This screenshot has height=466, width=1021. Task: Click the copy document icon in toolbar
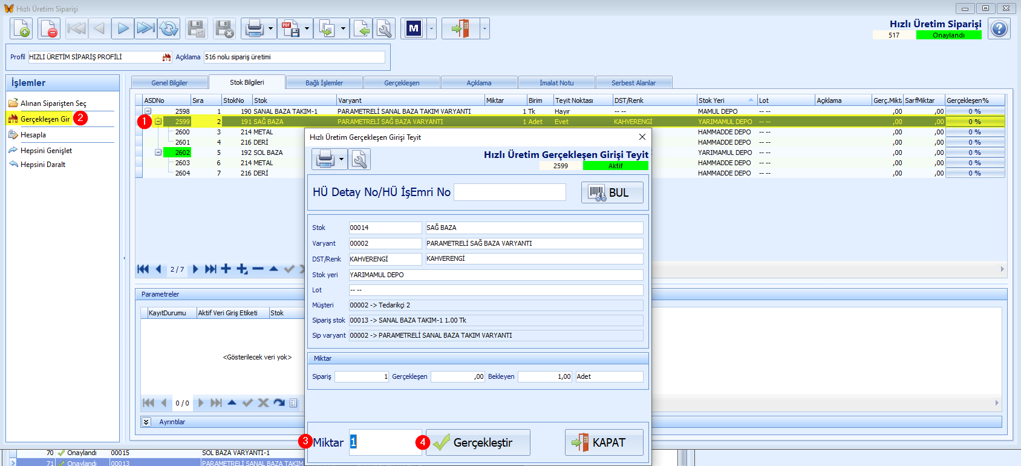(x=327, y=28)
